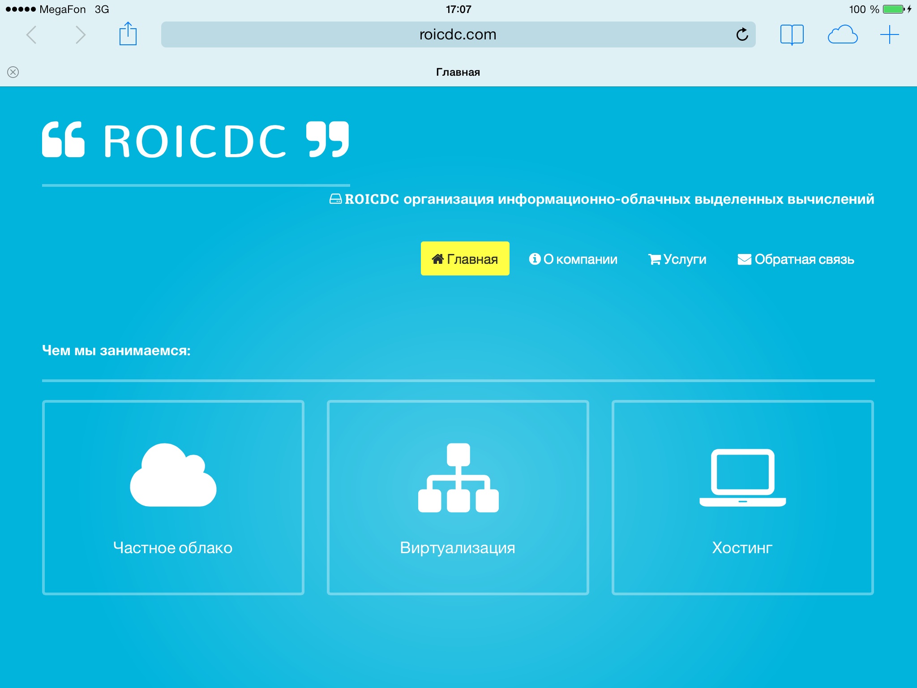Viewport: 917px width, 688px height.
Task: Tap the MegaFon carrier signal indicator
Action: click(46, 9)
